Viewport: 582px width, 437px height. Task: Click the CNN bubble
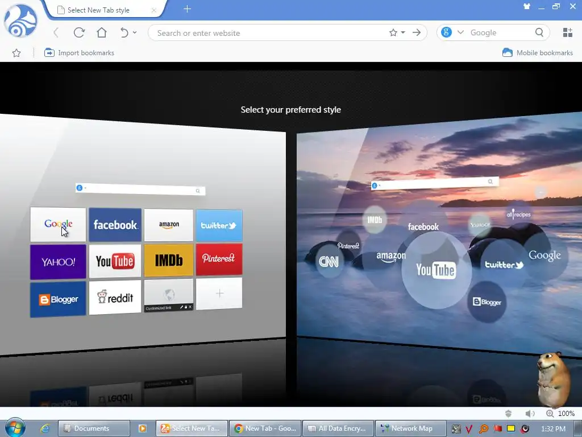[329, 262]
